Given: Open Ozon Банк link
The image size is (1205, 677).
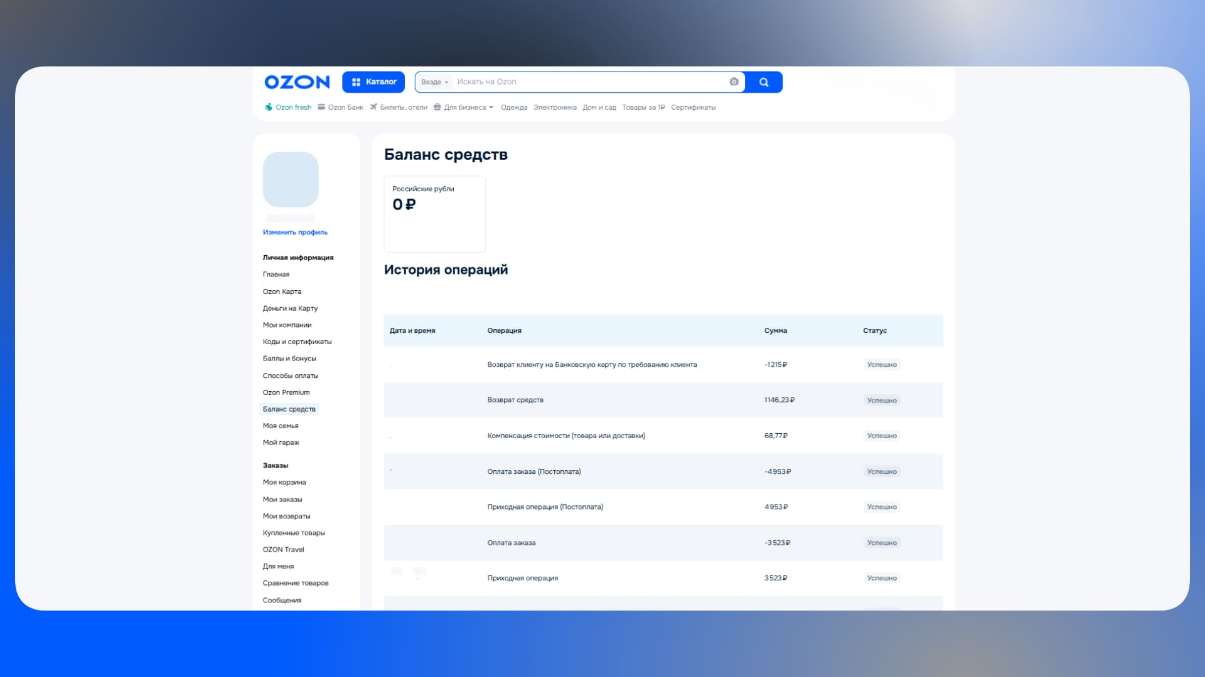Looking at the screenshot, I should pos(340,107).
